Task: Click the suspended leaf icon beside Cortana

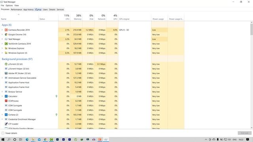Action: 56,115
